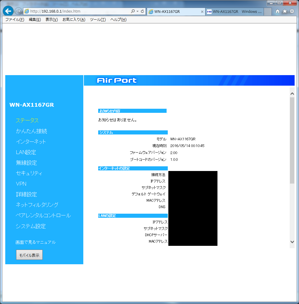
Task: Click the scrollbar up arrow
Action: (292, 94)
